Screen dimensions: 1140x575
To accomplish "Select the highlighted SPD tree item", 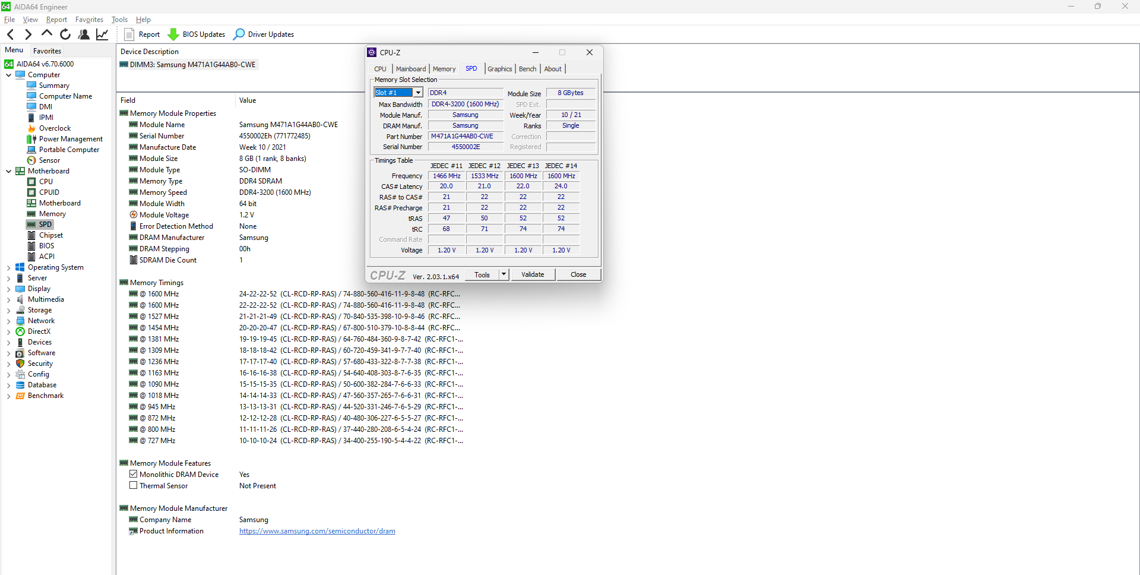I will (40, 225).
